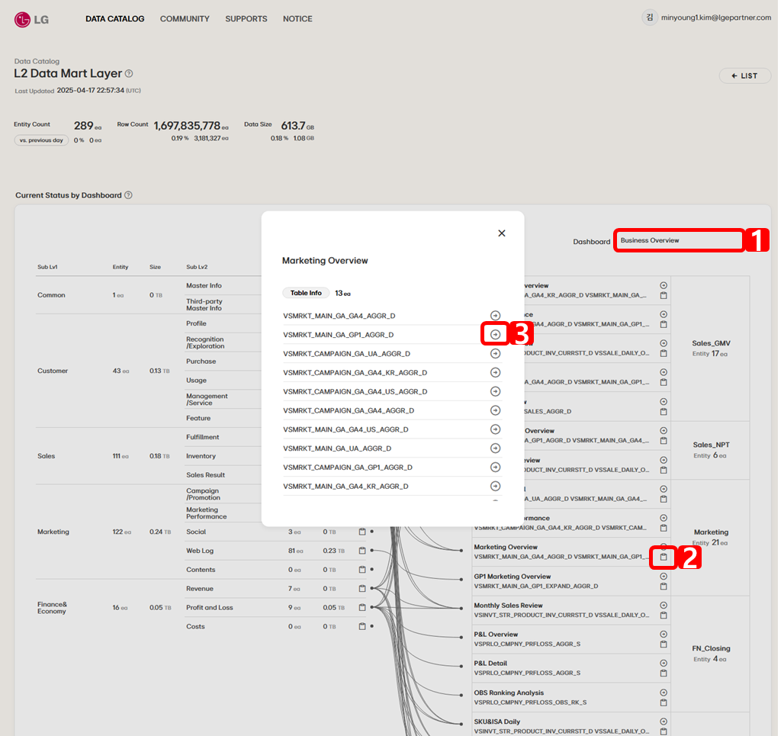Viewport: 784px width, 736px height.
Task: Click the LIST button
Action: pos(744,76)
